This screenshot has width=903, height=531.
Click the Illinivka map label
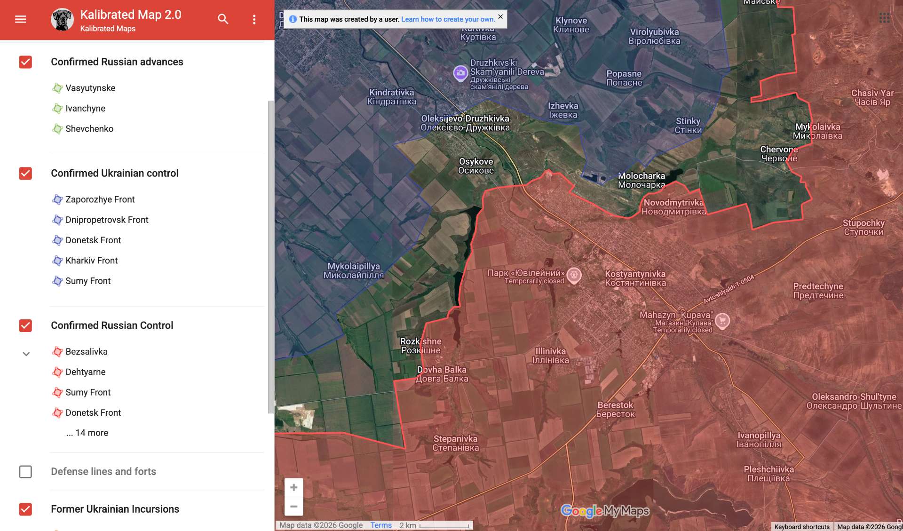(x=550, y=356)
